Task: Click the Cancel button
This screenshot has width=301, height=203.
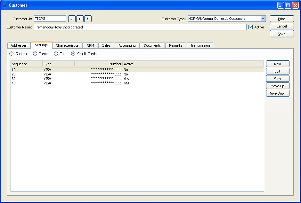Action: pos(282,26)
